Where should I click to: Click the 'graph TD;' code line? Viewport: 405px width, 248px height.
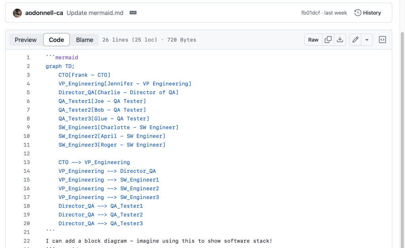60,66
